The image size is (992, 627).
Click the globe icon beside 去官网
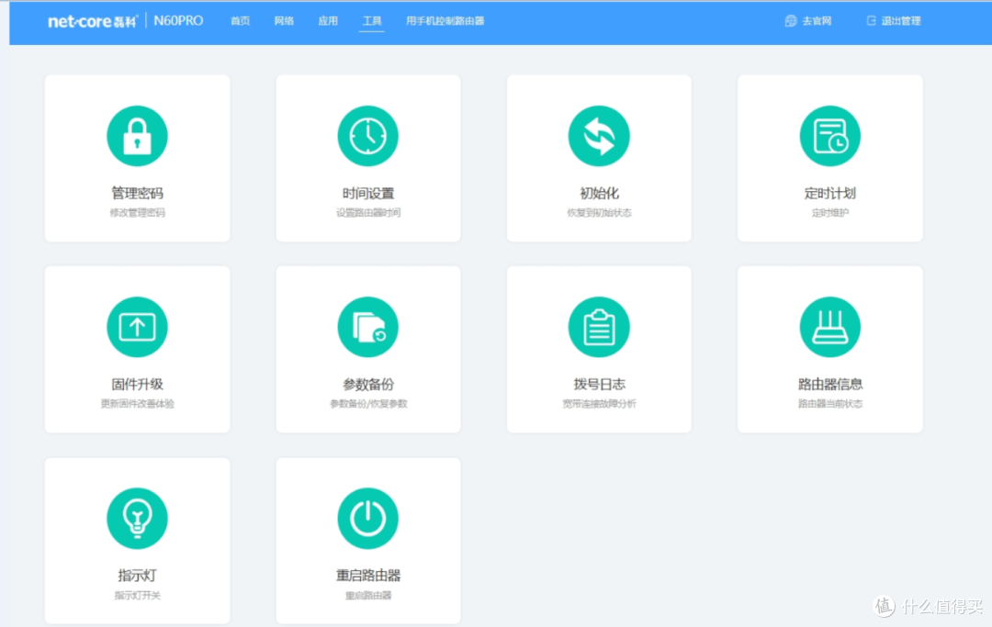tap(790, 21)
